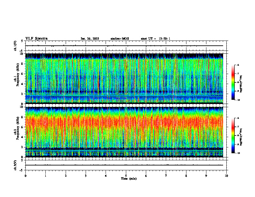Click the time axis tick label "1"
The height and width of the screenshot is (197, 255).
tap(45, 176)
